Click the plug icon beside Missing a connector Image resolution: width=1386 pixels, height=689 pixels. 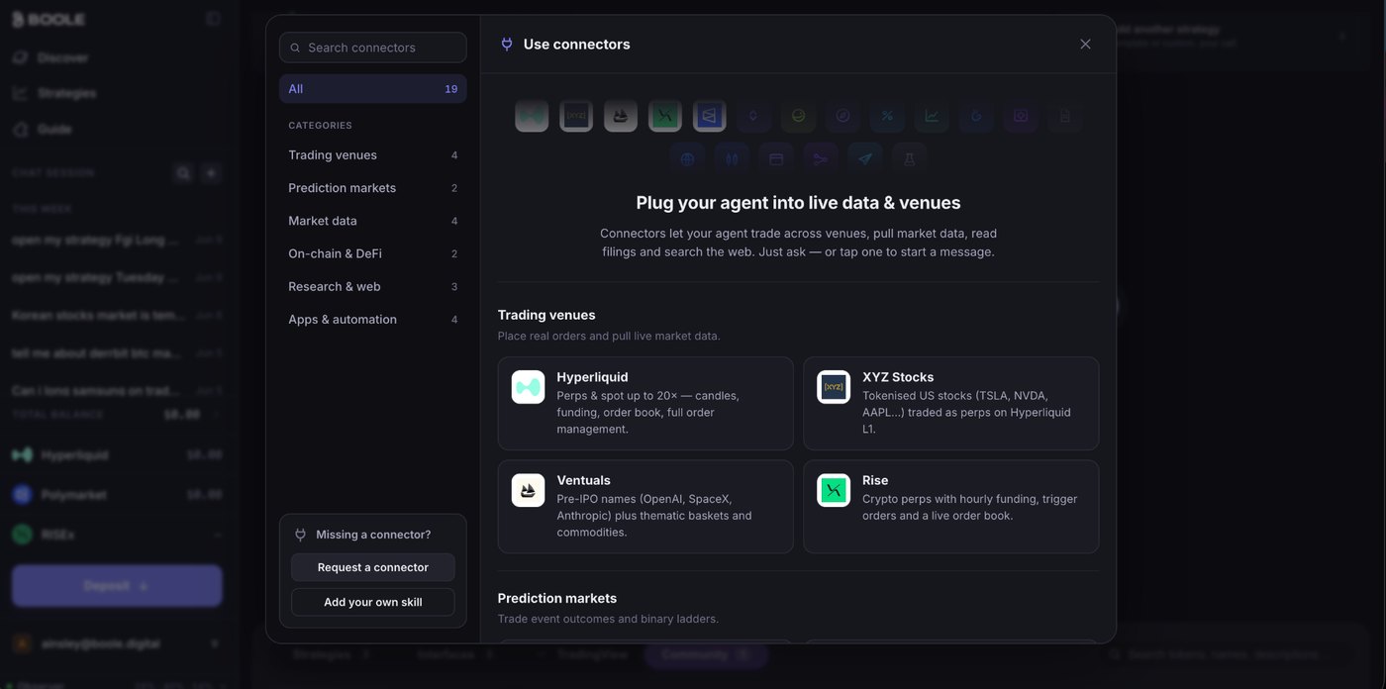pyautogui.click(x=301, y=535)
